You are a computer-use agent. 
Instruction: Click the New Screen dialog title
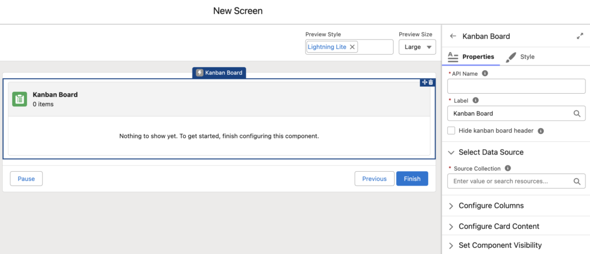(238, 11)
